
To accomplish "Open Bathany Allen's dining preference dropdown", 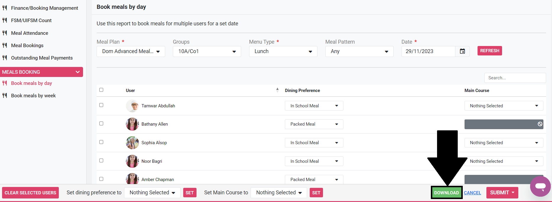I will tap(314, 124).
